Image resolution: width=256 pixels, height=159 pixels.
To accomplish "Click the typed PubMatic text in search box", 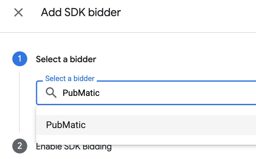I will tap(81, 93).
